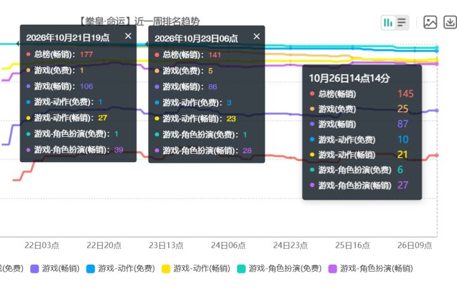The width and height of the screenshot is (457, 290).
Task: Toggle the 游戏-角色扮演(畅销) legend series
Action: pyautogui.click(x=371, y=268)
